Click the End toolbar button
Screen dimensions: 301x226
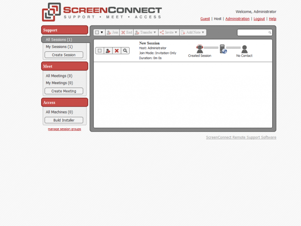tap(126, 32)
